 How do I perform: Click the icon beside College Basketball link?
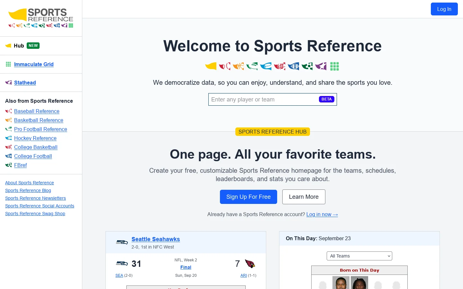point(8,147)
